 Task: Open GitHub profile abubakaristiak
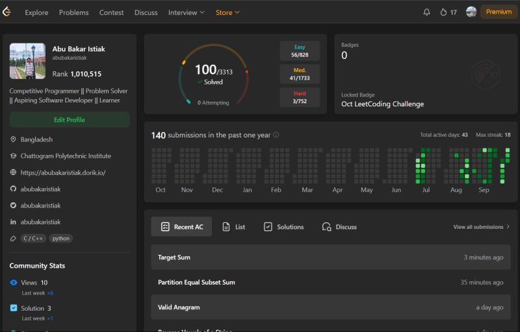tap(40, 189)
